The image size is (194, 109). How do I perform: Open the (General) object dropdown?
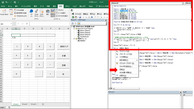pyautogui.click(x=183, y=3)
